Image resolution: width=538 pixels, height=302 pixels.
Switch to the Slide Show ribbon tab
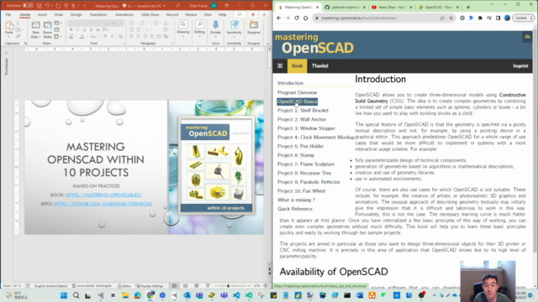click(x=150, y=15)
